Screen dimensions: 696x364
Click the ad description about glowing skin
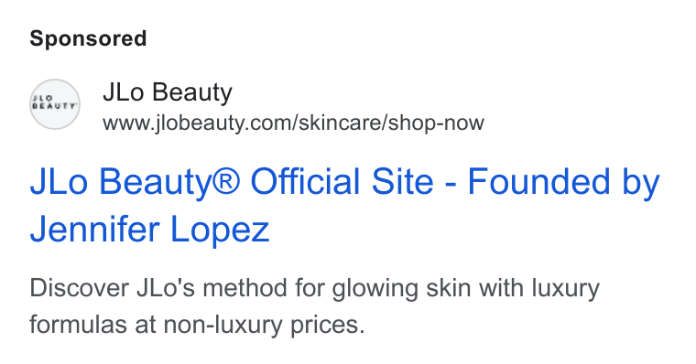[315, 305]
